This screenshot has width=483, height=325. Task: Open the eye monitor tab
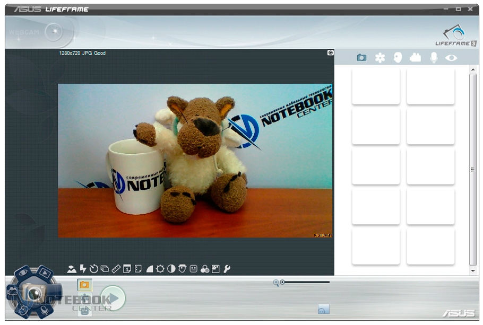coord(451,58)
